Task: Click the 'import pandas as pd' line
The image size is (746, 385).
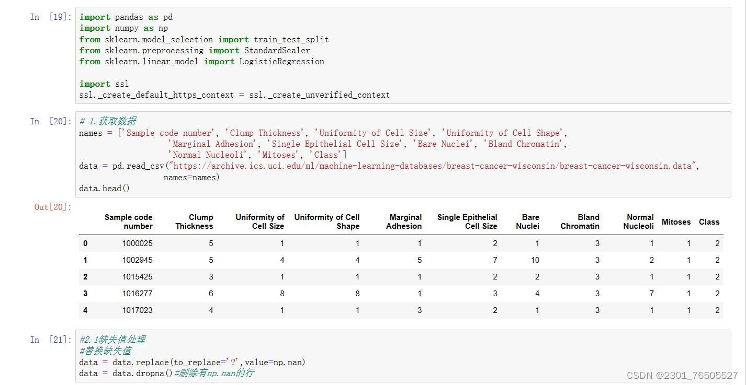Action: (x=126, y=17)
